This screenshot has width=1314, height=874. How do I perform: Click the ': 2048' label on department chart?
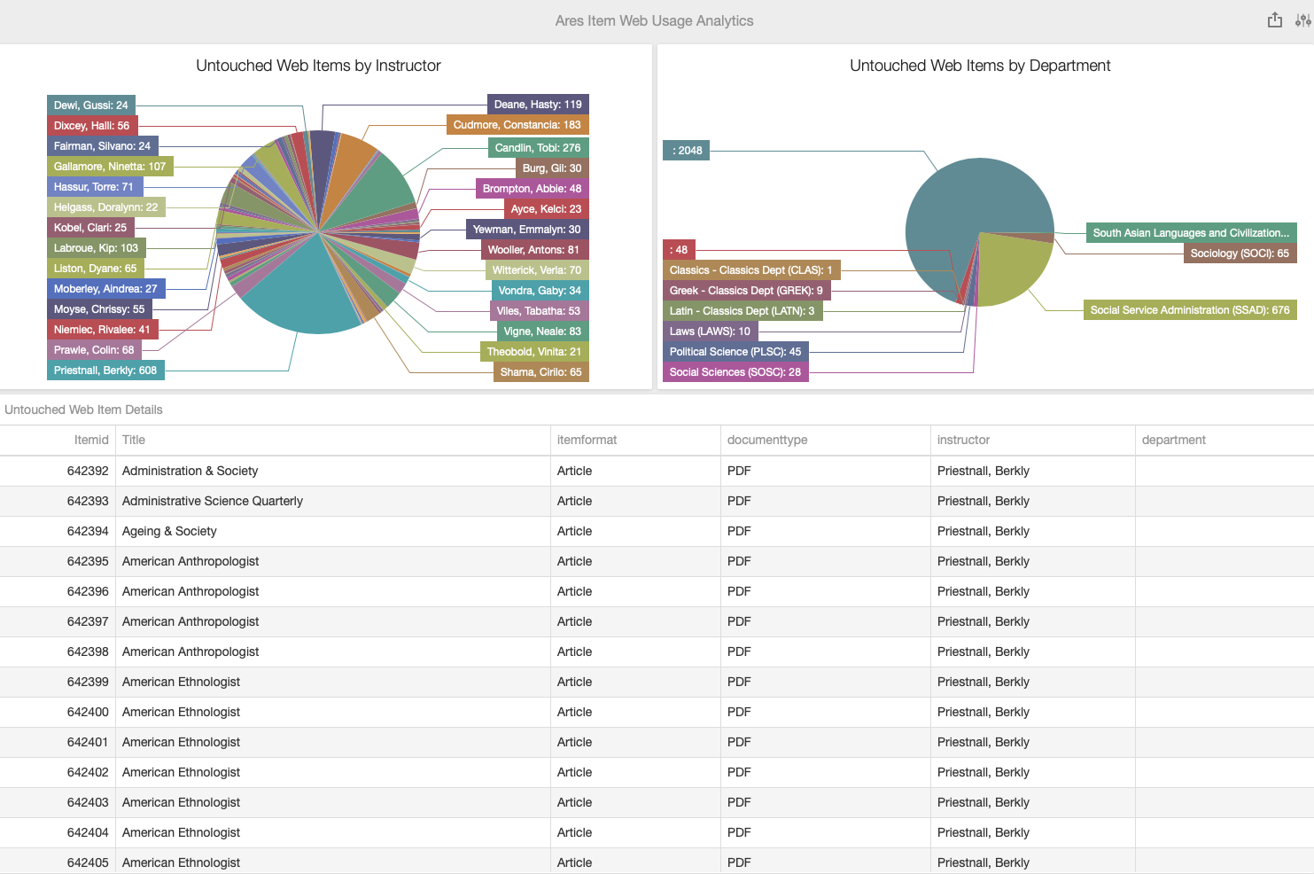pyautogui.click(x=687, y=150)
